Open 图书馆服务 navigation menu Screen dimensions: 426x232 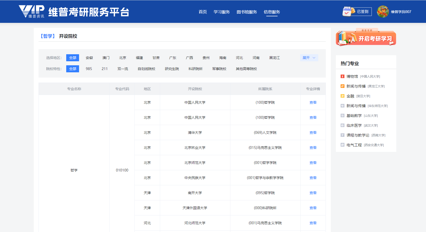pyautogui.click(x=247, y=12)
